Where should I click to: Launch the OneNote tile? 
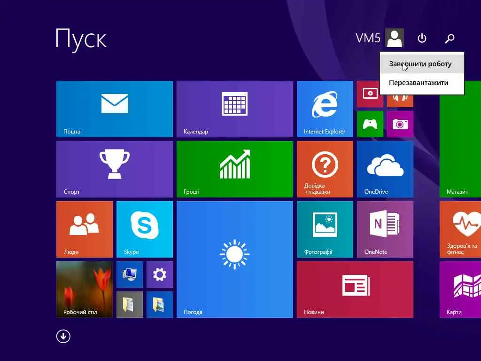click(385, 229)
